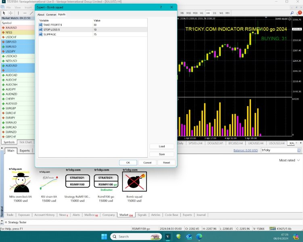Open the Microsoft Edge taskbar icon
Viewport: 303px width, 242px height.
click(199, 237)
